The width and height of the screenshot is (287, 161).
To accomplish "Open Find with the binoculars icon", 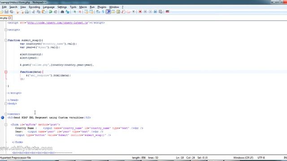I will pos(62,12).
